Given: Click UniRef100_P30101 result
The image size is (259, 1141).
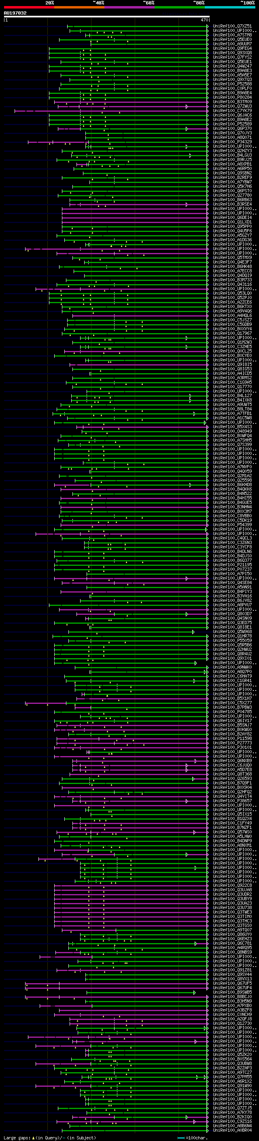Looking at the screenshot, I should 232,747.
